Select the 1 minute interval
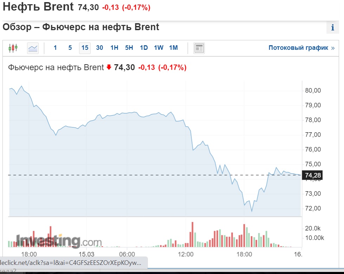344x274 pixels. coord(55,48)
